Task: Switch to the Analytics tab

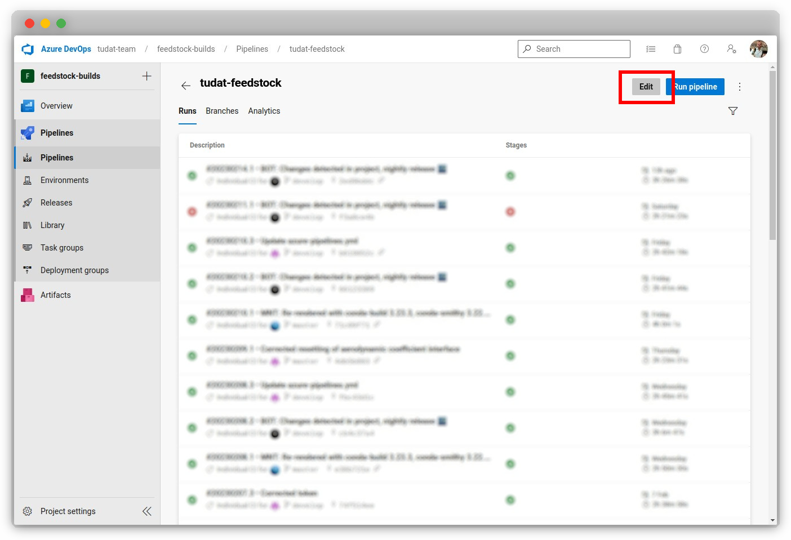Action: coord(264,111)
